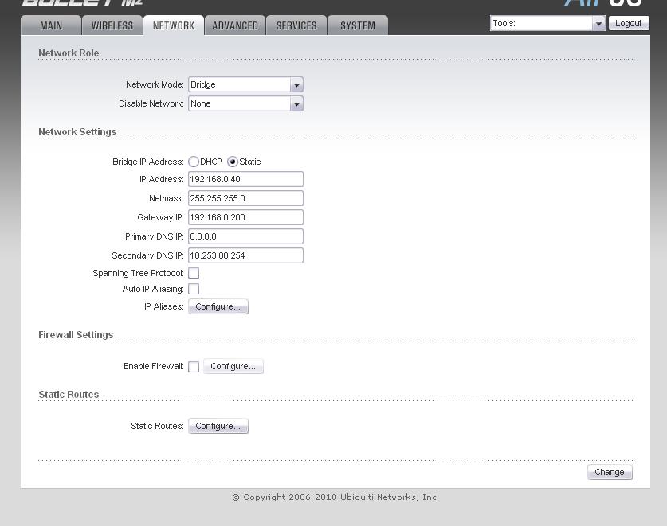Toggle the Auto IP Aliasing checkbox
The width and height of the screenshot is (667, 526).
point(194,290)
